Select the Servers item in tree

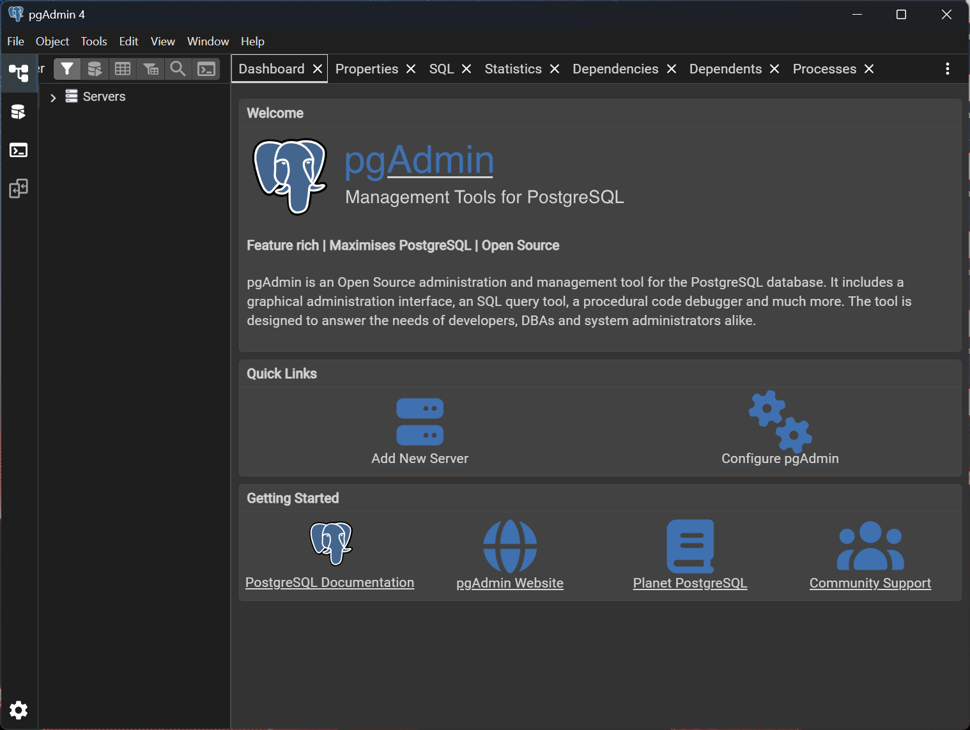[104, 96]
